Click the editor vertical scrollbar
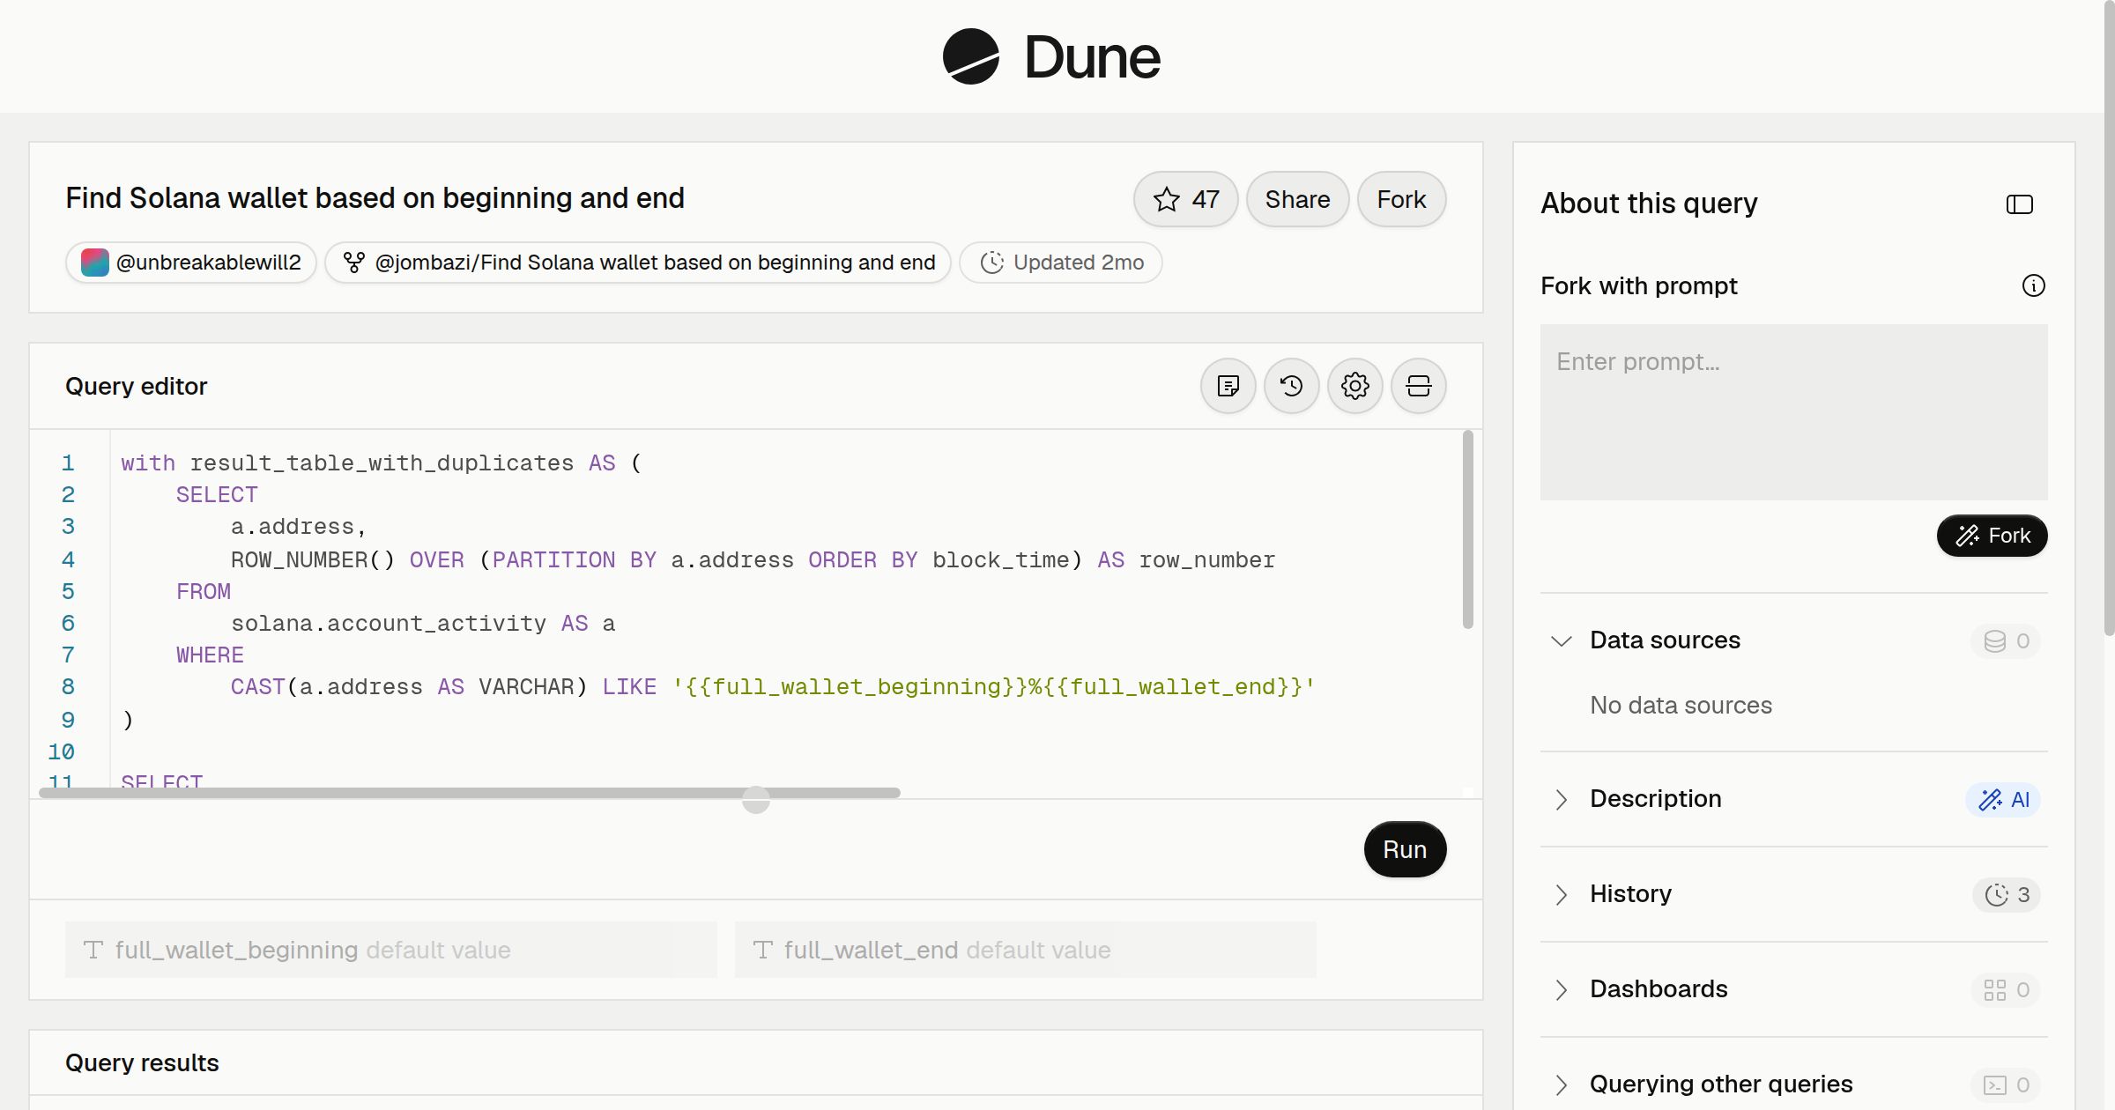2115x1110 pixels. point(1468,529)
